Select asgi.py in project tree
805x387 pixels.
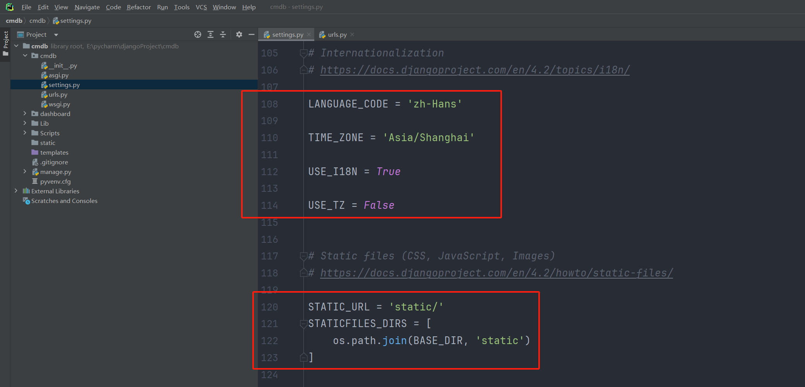pos(55,75)
